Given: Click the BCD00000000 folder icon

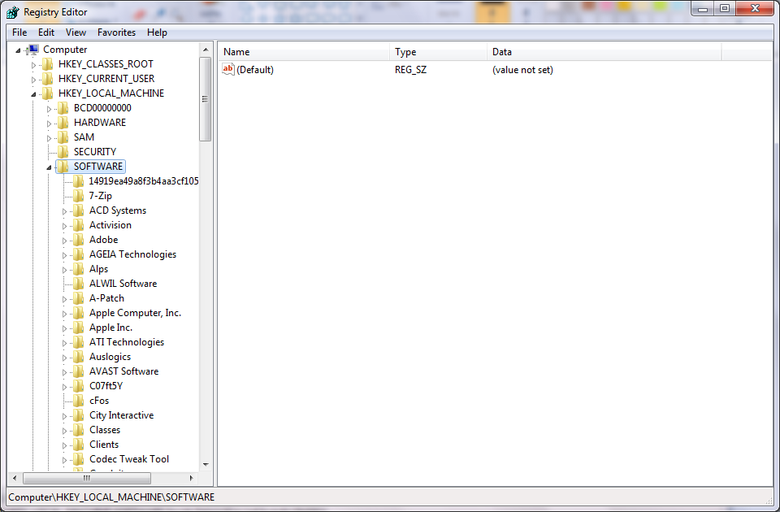Looking at the screenshot, I should click(63, 108).
